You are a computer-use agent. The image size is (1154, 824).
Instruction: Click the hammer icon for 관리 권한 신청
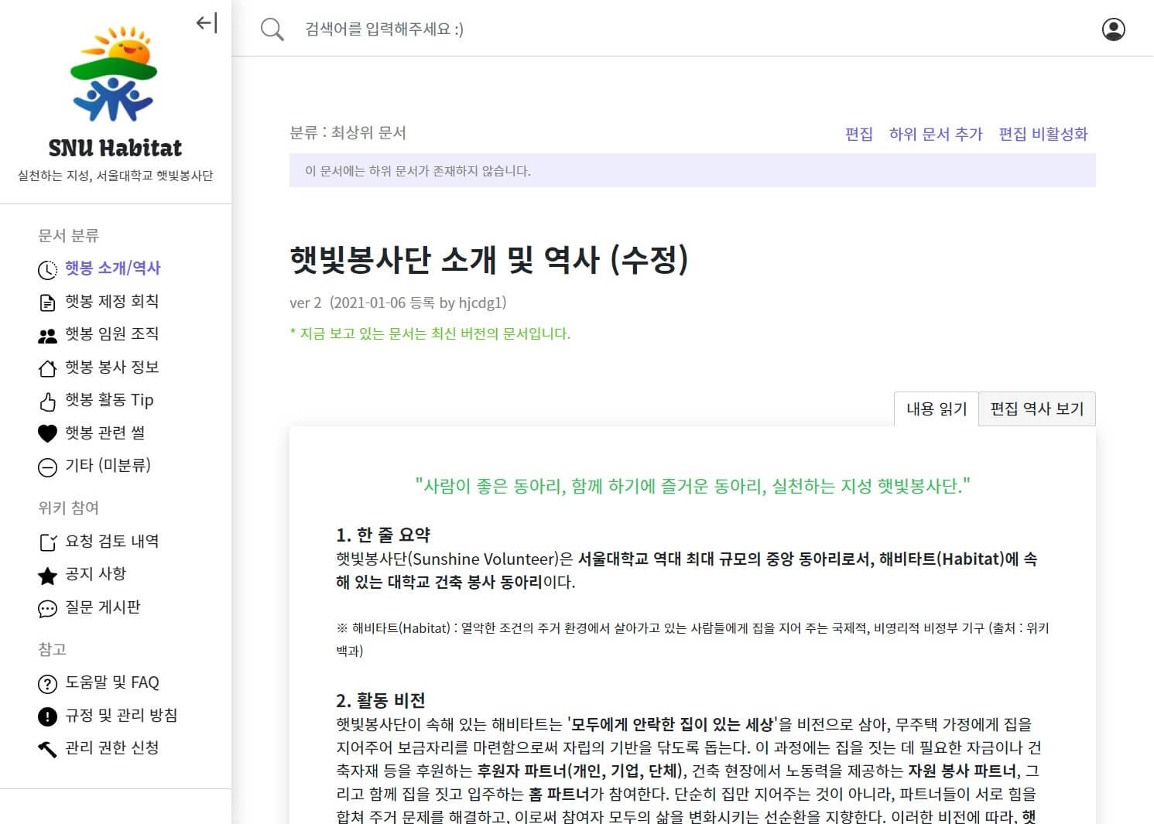47,749
